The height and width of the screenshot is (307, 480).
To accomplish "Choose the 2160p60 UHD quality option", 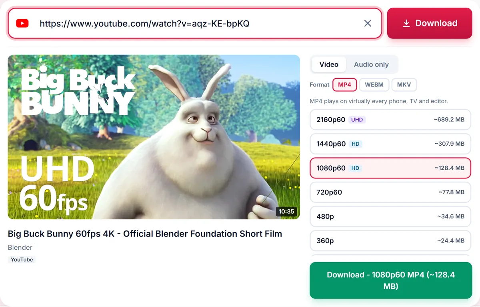I will pyautogui.click(x=390, y=120).
